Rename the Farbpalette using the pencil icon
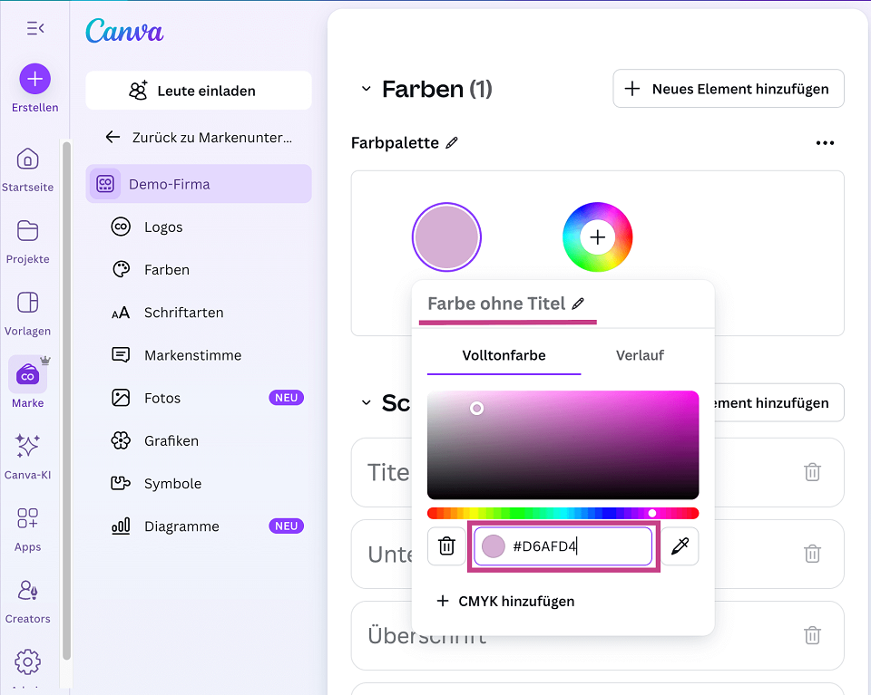The width and height of the screenshot is (871, 695). pos(447,142)
